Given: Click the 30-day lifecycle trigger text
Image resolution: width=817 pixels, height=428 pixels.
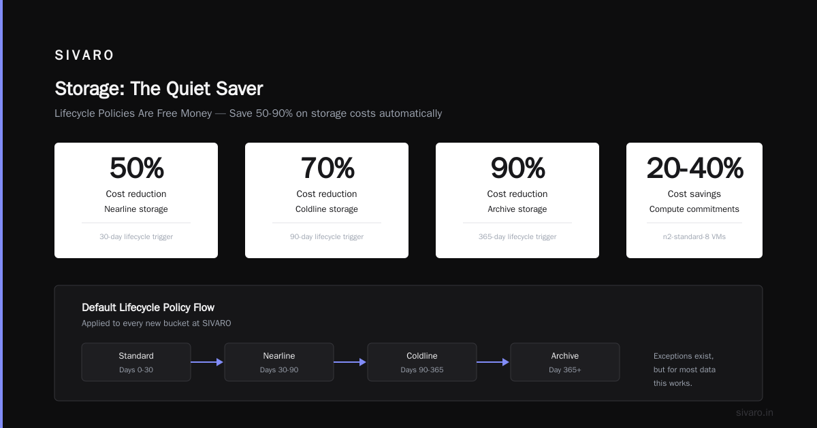Looking at the screenshot, I should point(136,237).
